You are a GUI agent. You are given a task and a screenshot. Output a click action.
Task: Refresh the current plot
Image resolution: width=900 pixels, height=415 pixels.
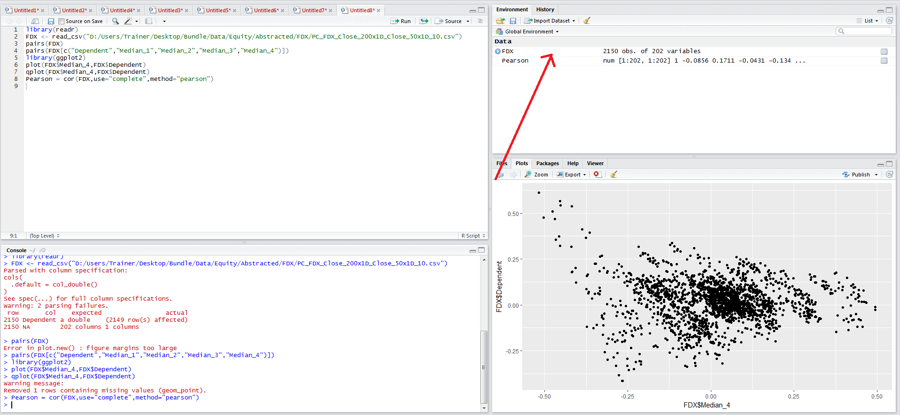coord(889,175)
